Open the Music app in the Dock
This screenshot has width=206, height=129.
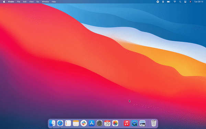[x=127, y=123]
